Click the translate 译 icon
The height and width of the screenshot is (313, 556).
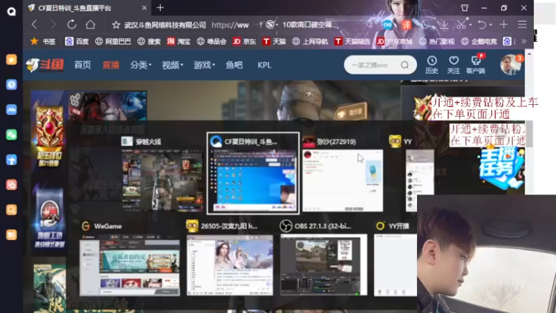pyautogui.click(x=406, y=24)
